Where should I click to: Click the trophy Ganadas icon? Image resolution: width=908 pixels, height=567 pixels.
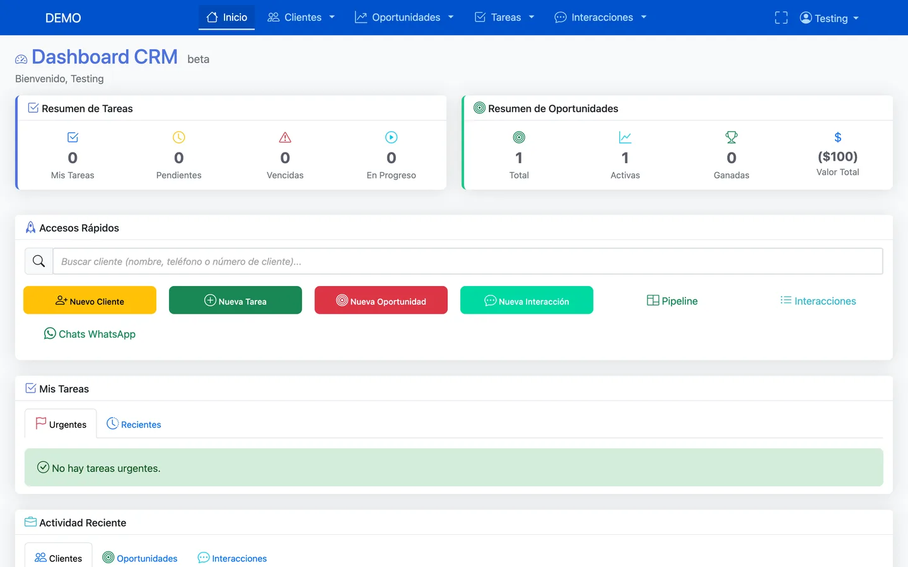tap(731, 137)
